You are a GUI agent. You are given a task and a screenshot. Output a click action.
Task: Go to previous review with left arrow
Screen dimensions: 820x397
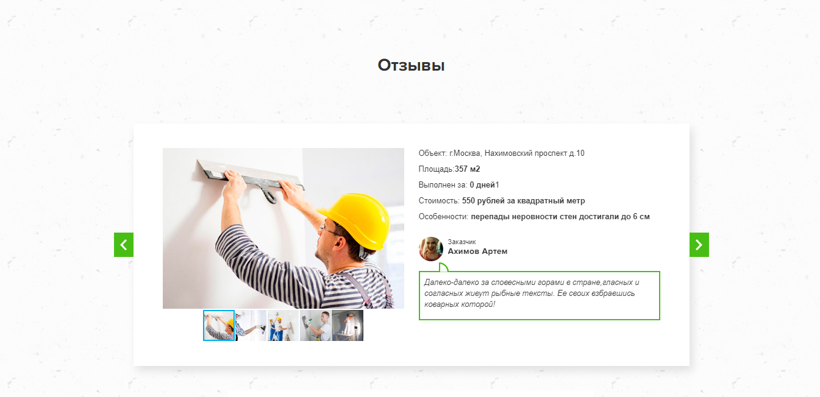[x=124, y=245]
